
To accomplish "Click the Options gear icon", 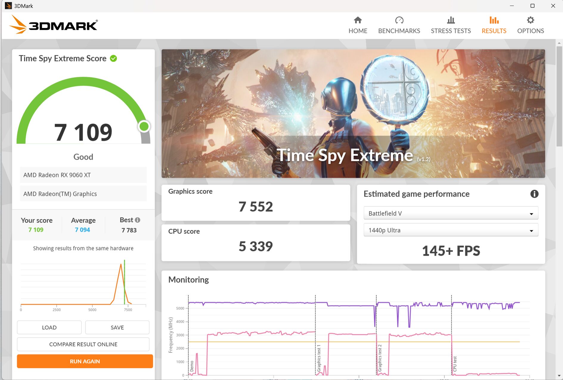I will point(531,20).
